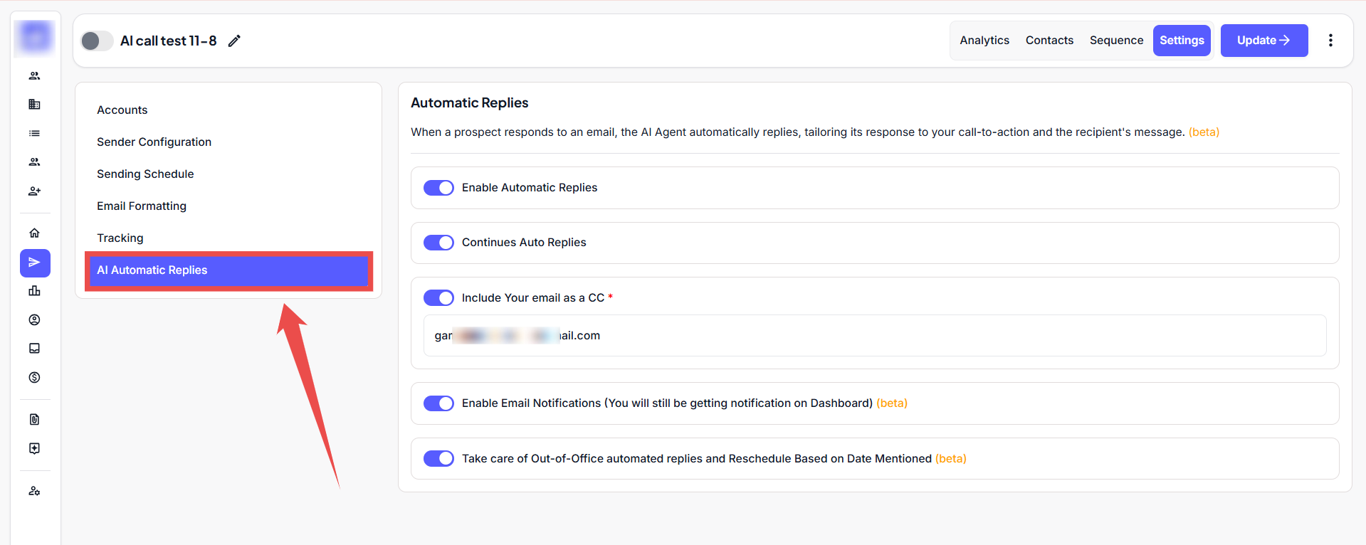This screenshot has width=1366, height=545.
Task: Open the home icon in sidebar
Action: pyautogui.click(x=34, y=233)
